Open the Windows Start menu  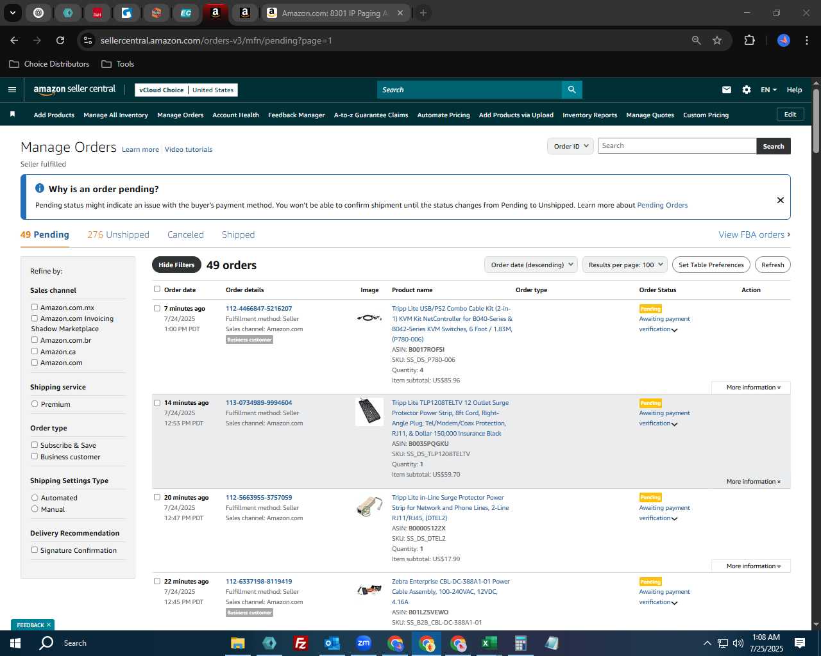[x=15, y=643]
